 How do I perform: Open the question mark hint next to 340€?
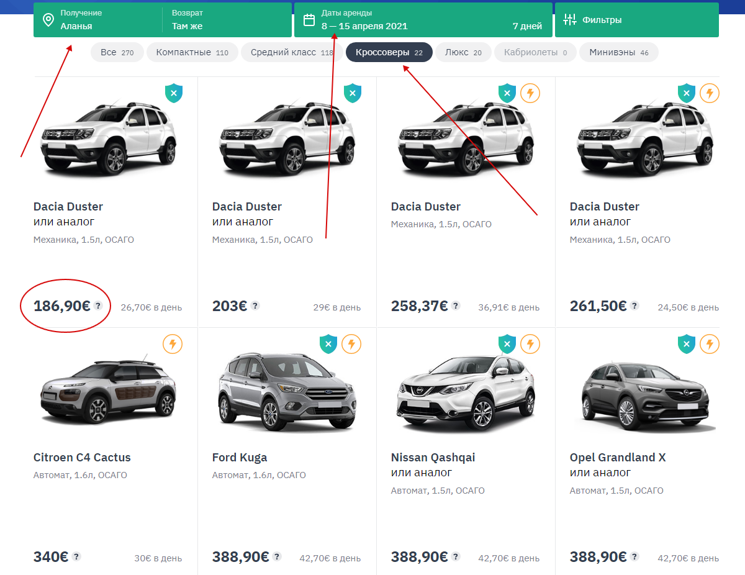coord(76,556)
